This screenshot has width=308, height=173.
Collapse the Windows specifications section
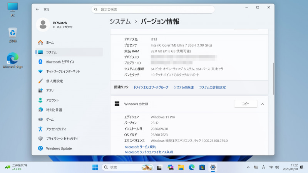pos(263,104)
